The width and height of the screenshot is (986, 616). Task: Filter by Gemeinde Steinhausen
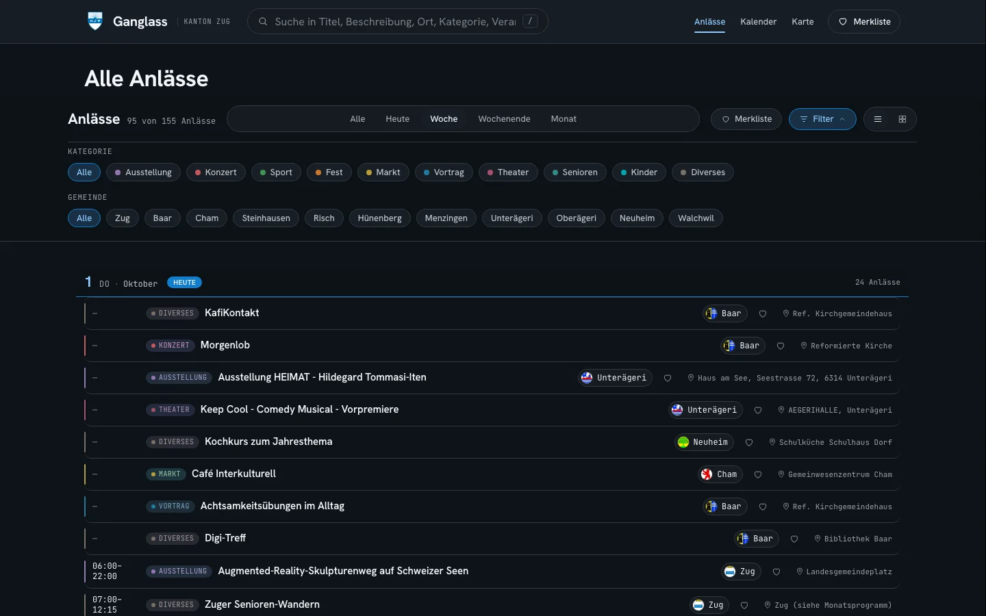pyautogui.click(x=266, y=218)
